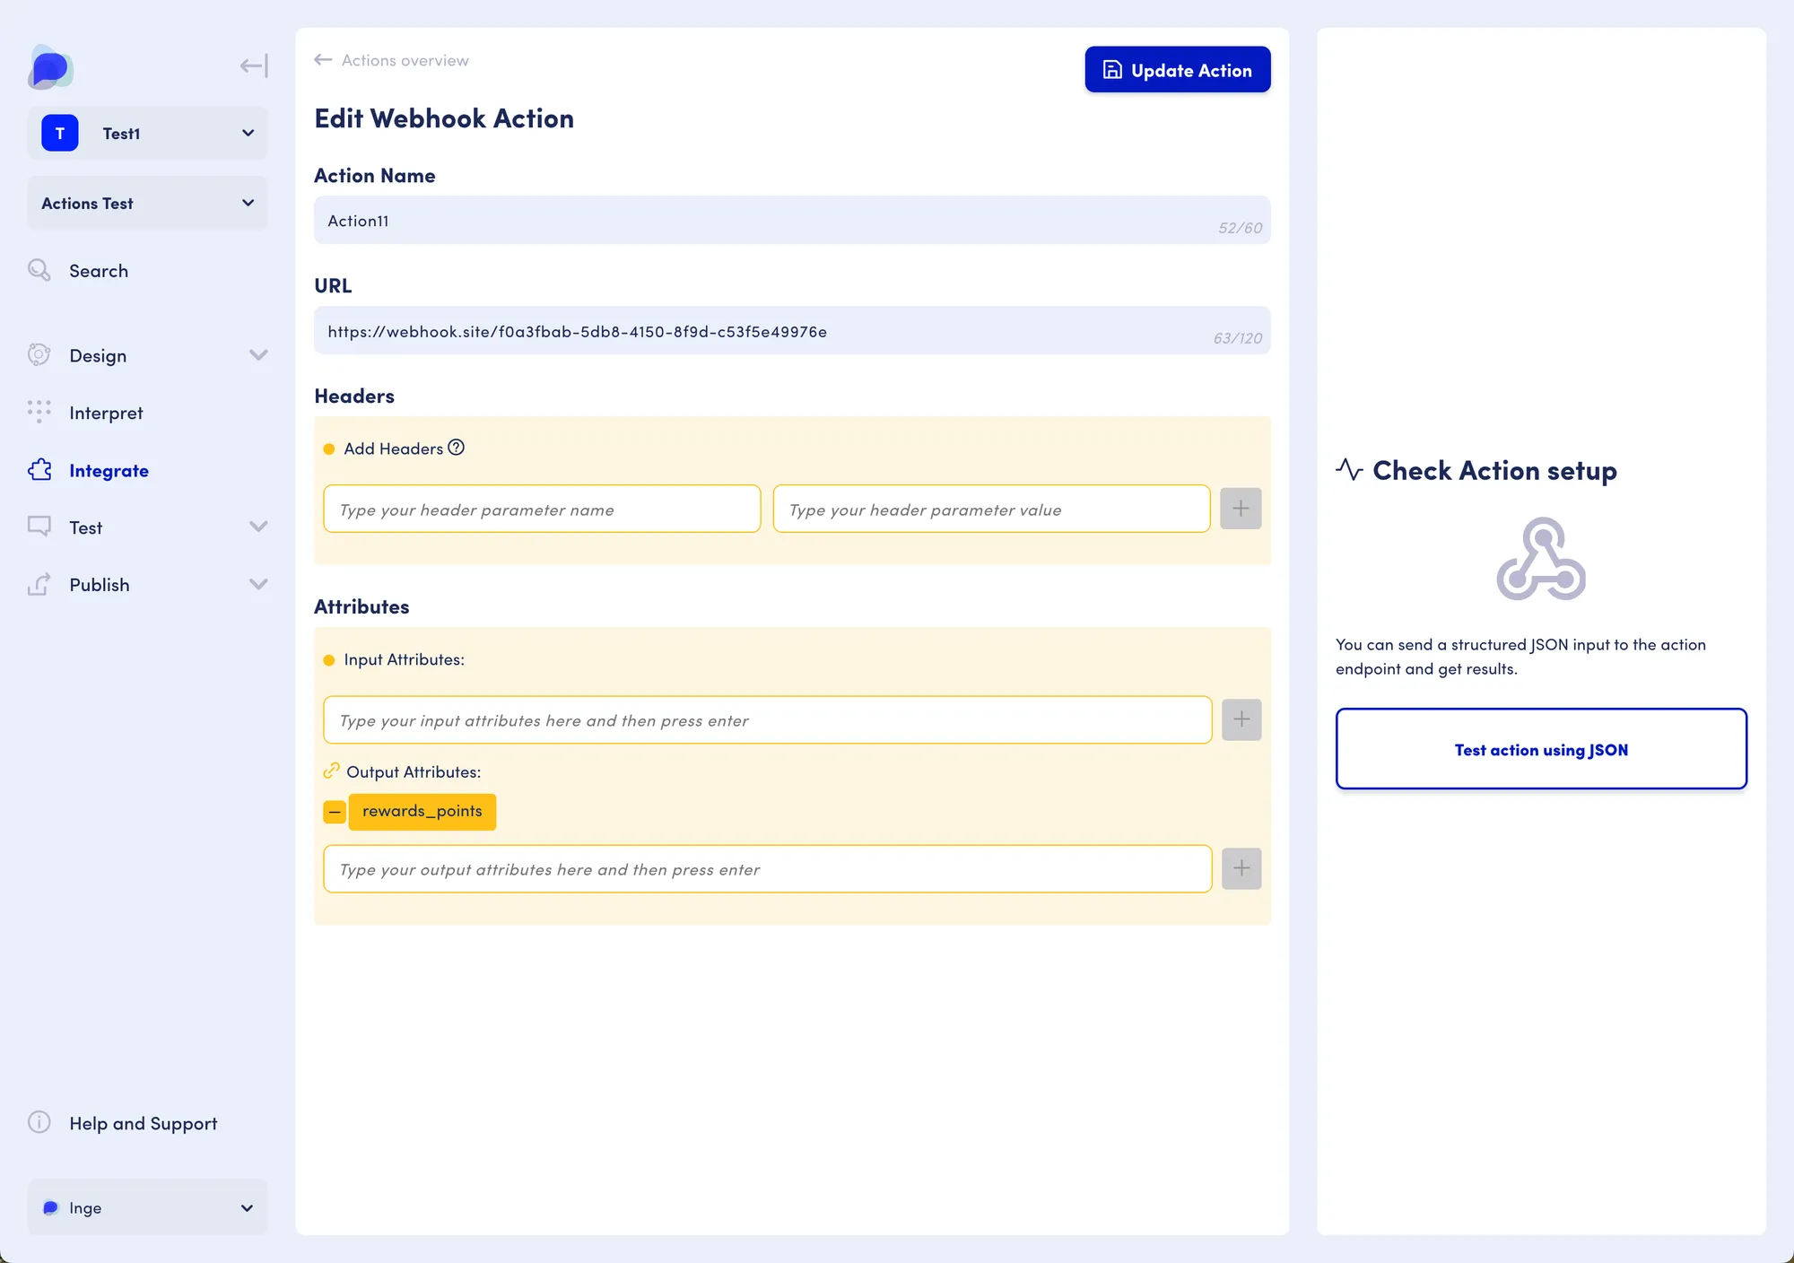Click the Input Attributes label
Viewport: 1794px width, 1263px height.
tap(405, 659)
